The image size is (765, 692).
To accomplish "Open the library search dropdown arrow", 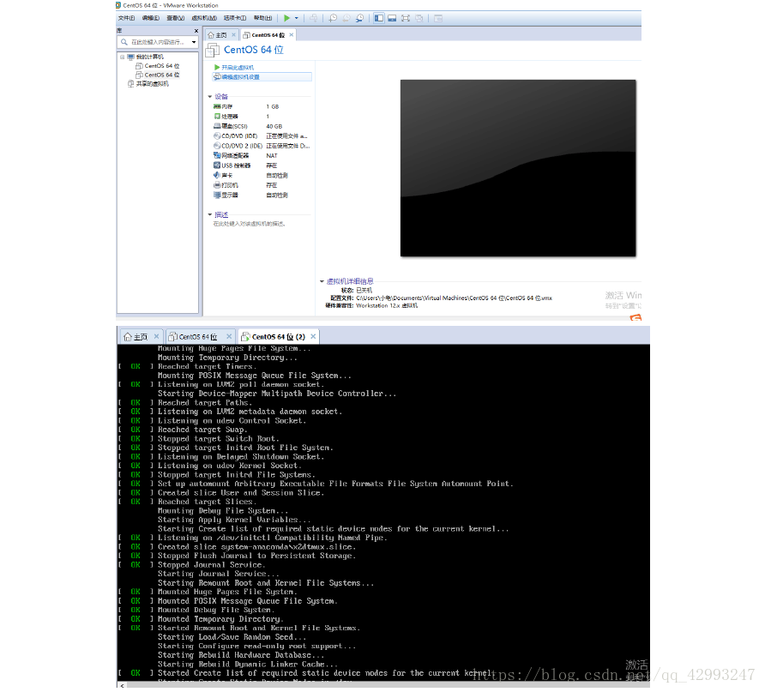I will pyautogui.click(x=194, y=42).
